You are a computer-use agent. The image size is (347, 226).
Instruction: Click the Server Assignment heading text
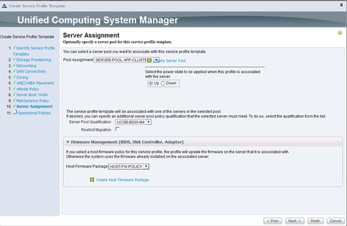click(91, 35)
